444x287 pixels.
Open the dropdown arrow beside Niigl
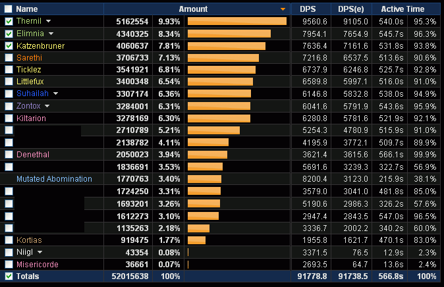[40, 252]
